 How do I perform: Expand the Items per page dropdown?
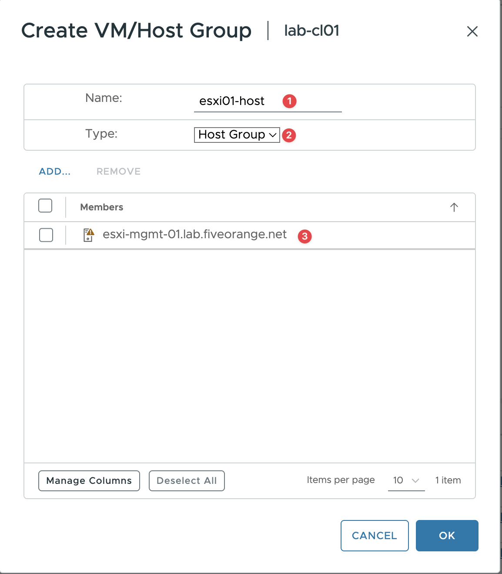pos(406,480)
